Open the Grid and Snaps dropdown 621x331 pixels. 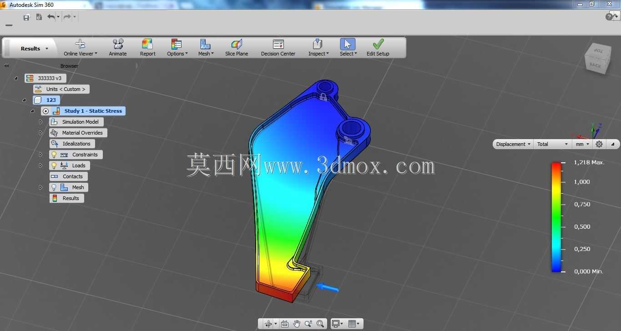tap(353, 324)
